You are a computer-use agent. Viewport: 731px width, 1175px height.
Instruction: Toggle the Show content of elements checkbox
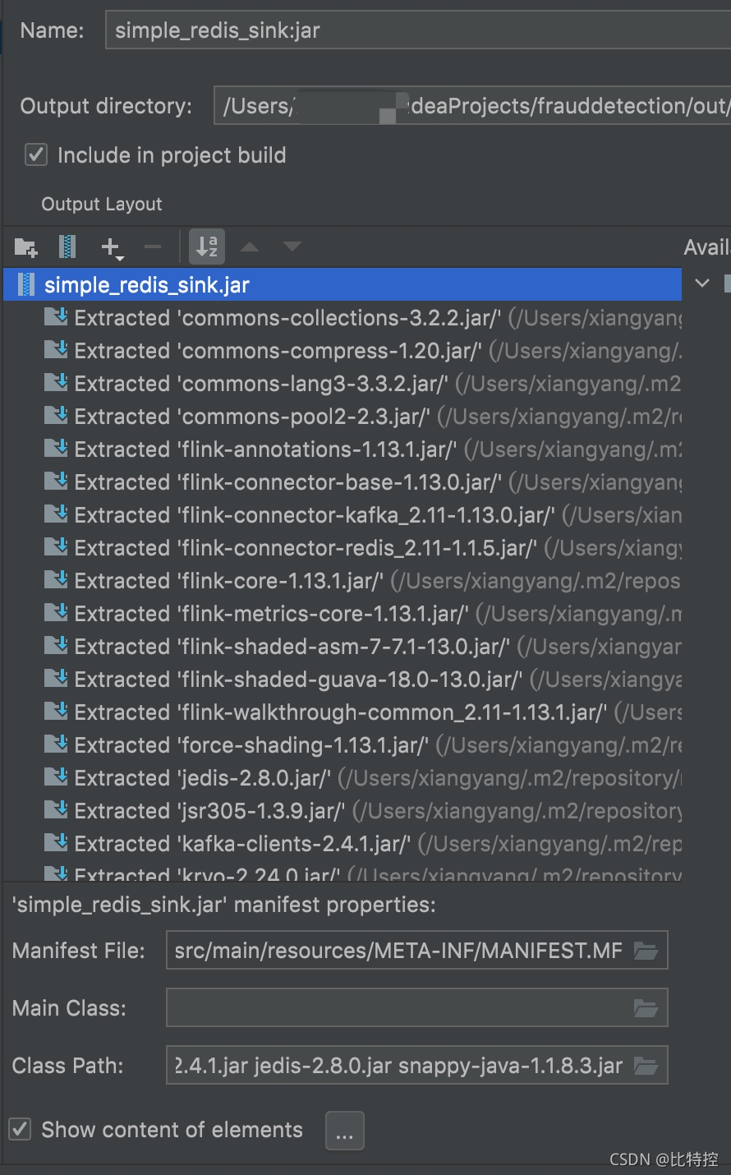click(21, 1129)
